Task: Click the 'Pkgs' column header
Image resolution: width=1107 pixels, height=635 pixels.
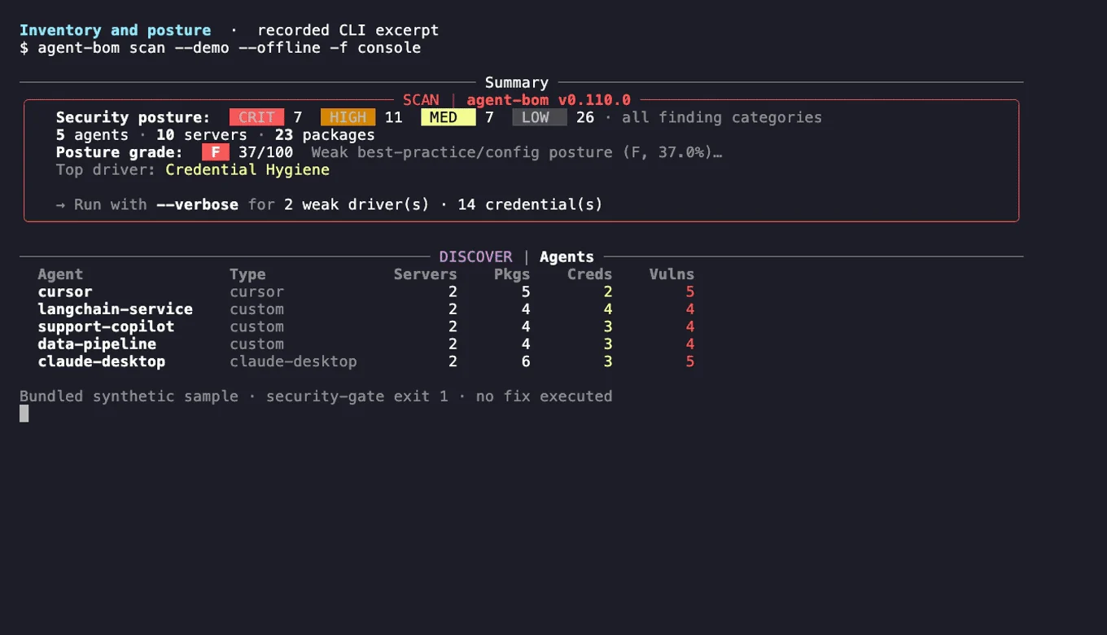Action: pos(512,274)
